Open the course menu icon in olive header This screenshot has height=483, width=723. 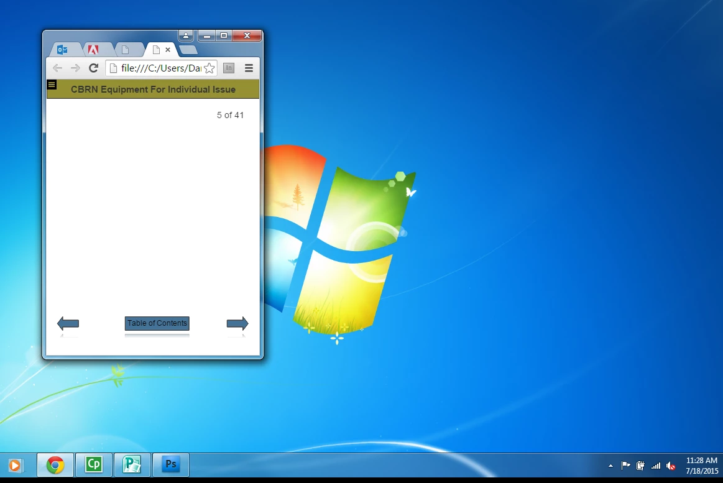point(52,85)
